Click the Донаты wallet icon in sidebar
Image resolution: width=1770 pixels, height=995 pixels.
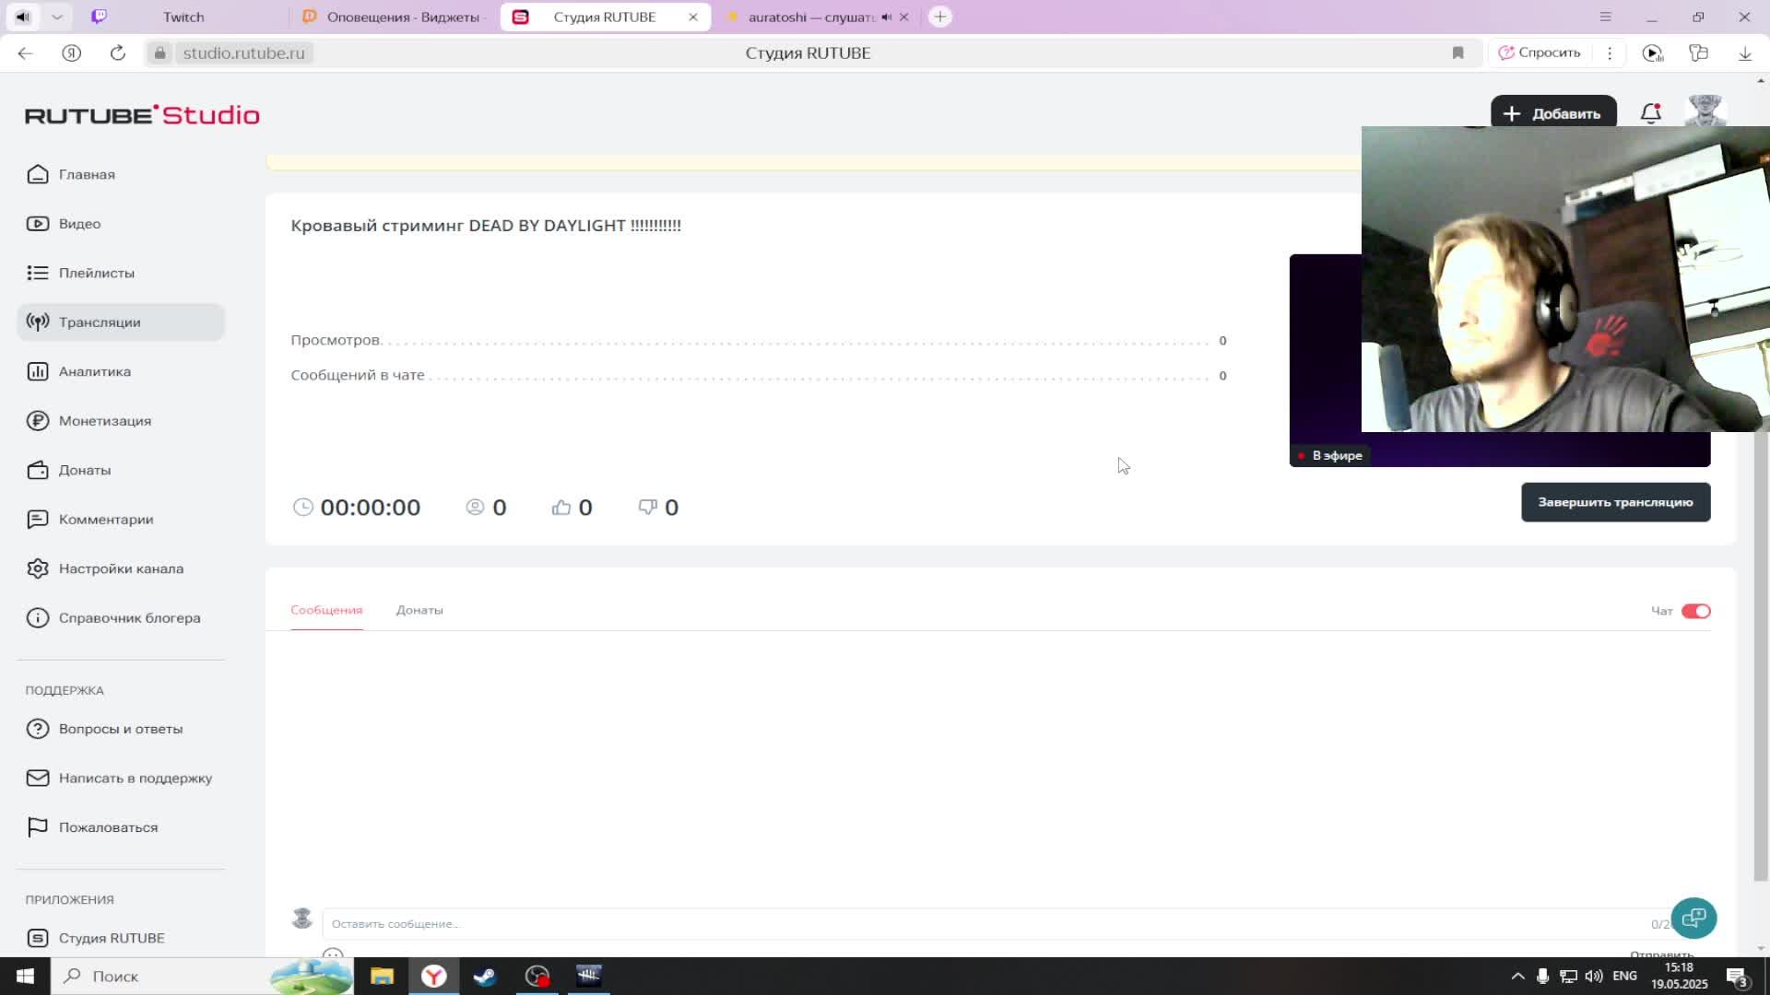[x=38, y=470]
